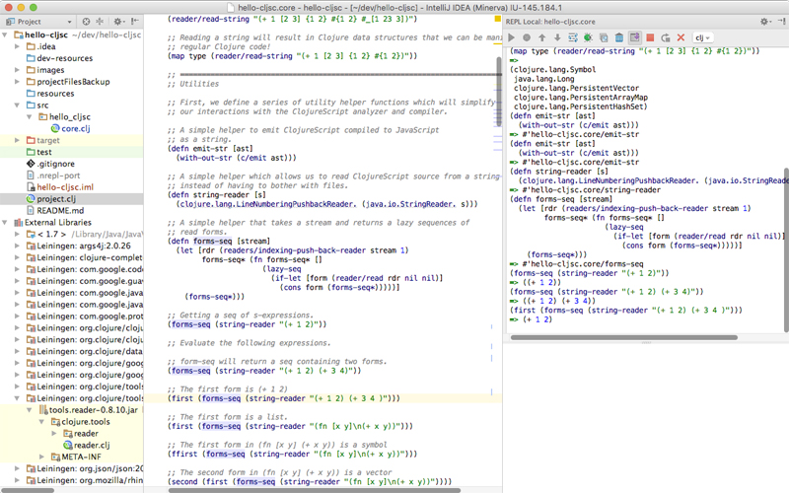Viewport: 789px width, 493px height.
Task: Click the green Run arrow in REPL toolbar
Action: 512,37
